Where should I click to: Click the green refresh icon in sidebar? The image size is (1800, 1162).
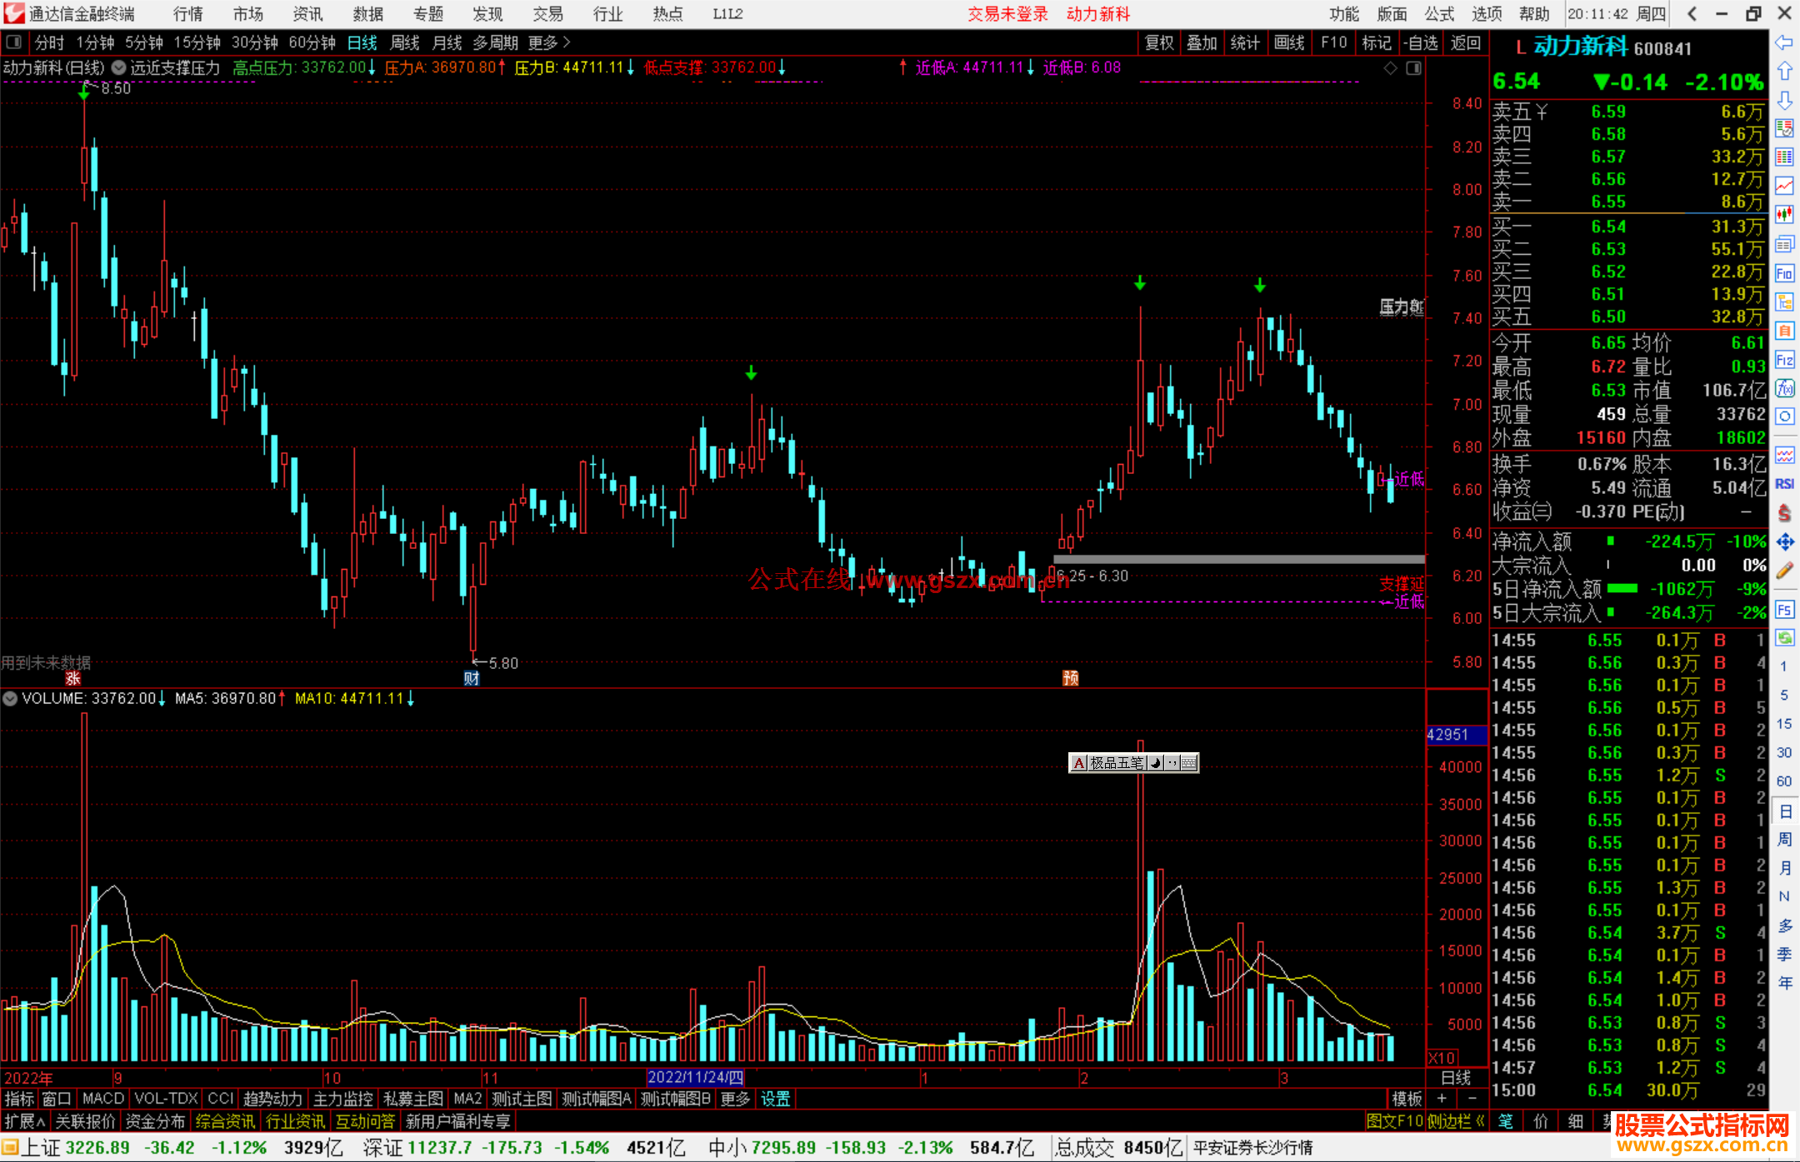[1784, 638]
